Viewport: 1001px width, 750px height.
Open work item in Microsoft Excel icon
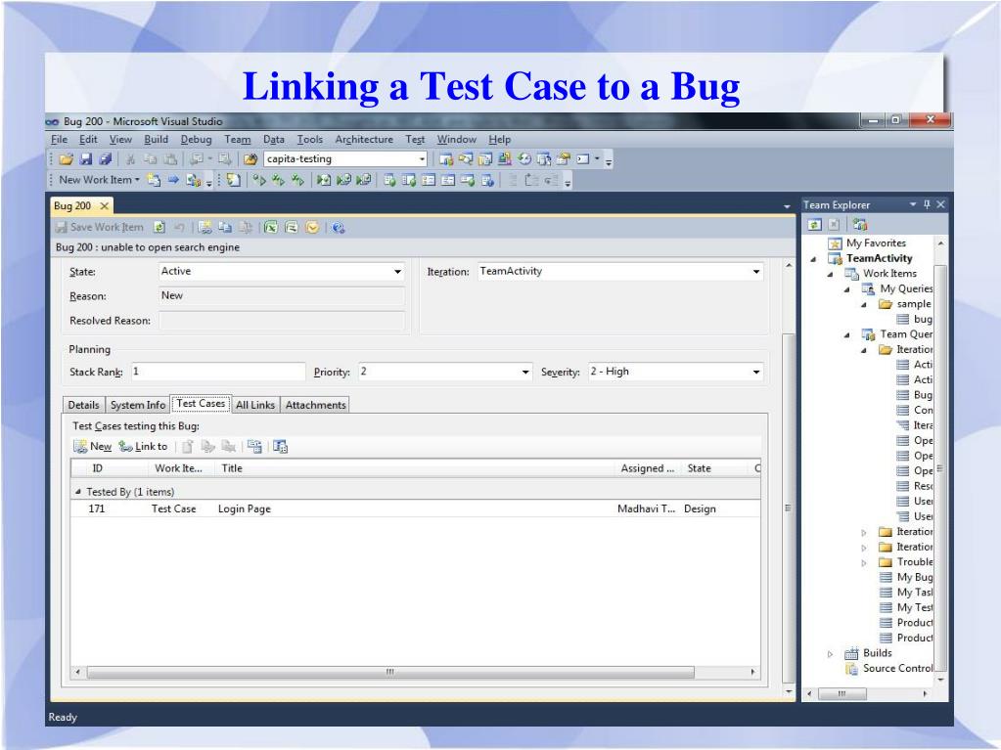click(x=271, y=227)
